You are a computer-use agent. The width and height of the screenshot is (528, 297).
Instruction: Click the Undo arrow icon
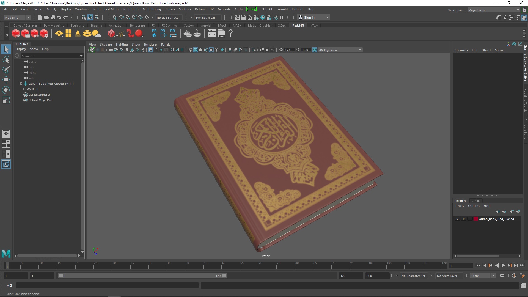pos(59,17)
